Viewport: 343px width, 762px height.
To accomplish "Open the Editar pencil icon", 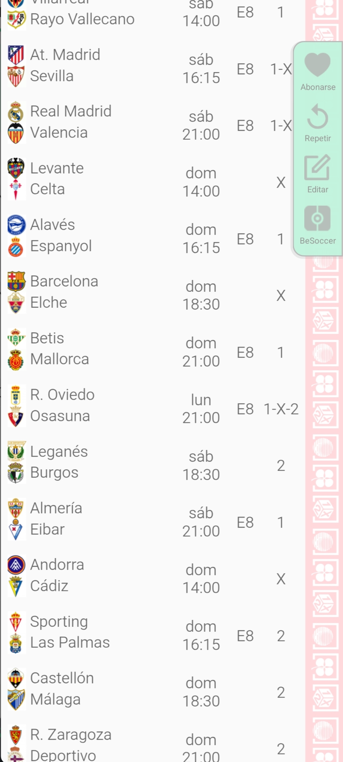I will click(x=318, y=167).
